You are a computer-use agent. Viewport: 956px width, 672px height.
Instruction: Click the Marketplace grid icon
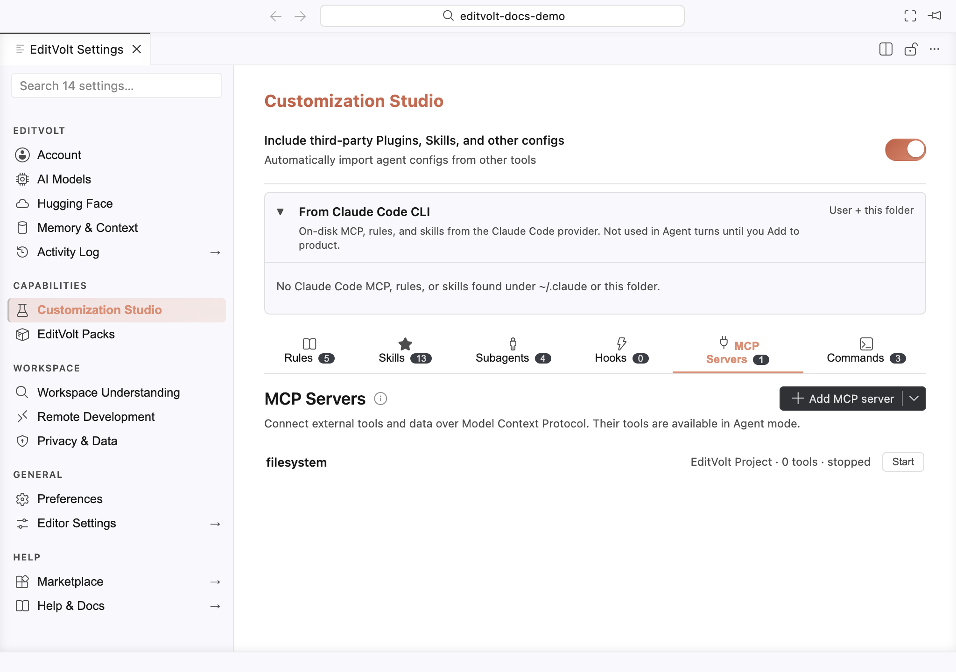[22, 581]
